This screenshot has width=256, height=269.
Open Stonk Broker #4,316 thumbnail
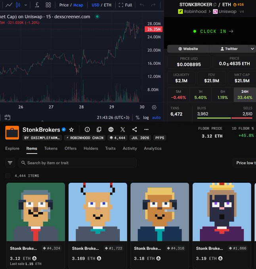(x=160, y=212)
